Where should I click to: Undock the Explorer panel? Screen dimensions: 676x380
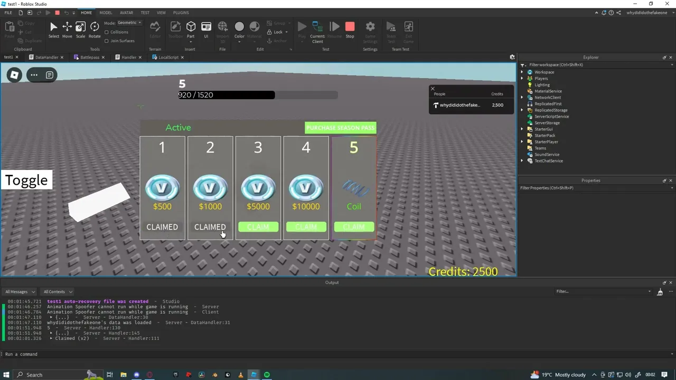664,58
